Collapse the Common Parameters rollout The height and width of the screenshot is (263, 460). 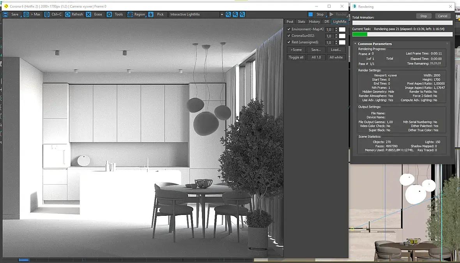[x=355, y=44]
